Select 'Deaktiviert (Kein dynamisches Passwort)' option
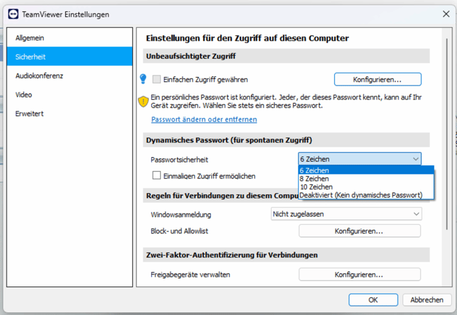The height and width of the screenshot is (315, 457). click(361, 195)
